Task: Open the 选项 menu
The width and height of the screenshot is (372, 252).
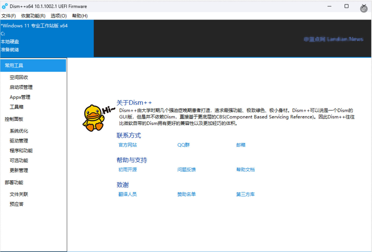Action: [x=58, y=16]
